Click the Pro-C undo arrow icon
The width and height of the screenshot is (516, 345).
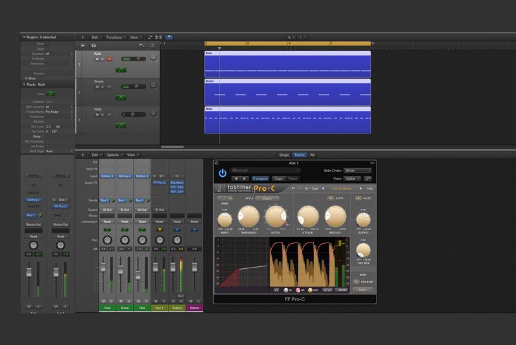(x=294, y=188)
